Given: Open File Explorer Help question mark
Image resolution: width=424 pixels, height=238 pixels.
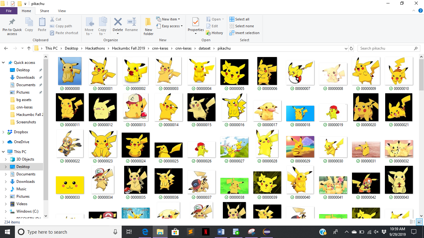Looking at the screenshot, I should coord(421,11).
